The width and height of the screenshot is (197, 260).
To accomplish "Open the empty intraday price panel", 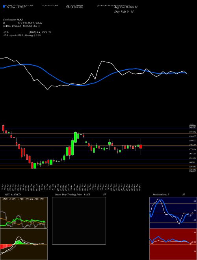I will [x=79, y=221].
